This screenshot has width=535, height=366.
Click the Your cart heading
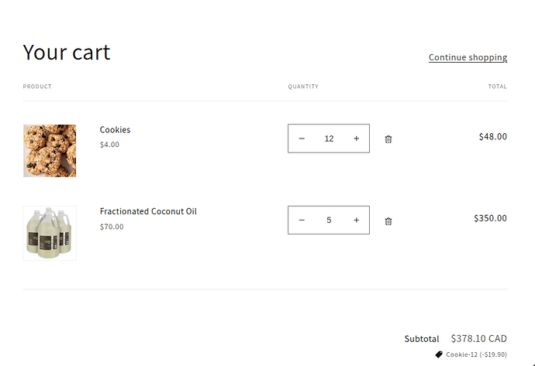pyautogui.click(x=67, y=53)
